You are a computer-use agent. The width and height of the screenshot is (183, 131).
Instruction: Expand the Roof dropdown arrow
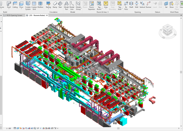tap(9, 9)
